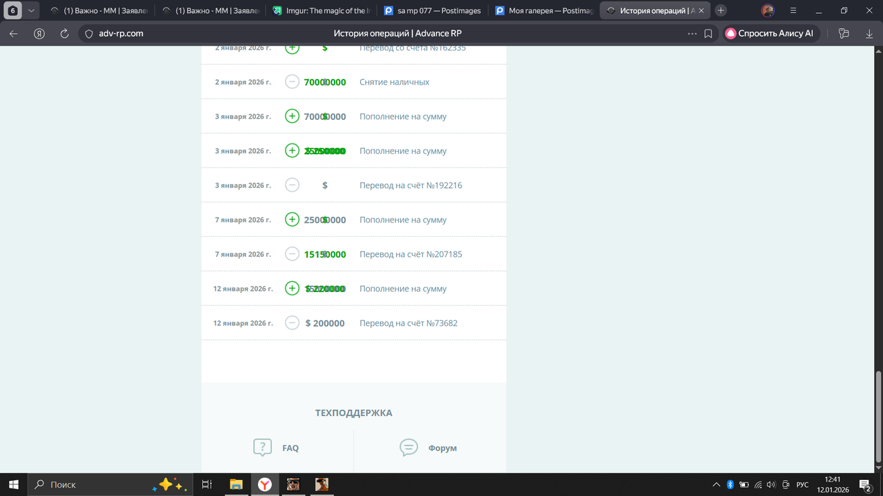Expand the tab groups dropdown arrow
883x496 pixels.
tap(31, 10)
